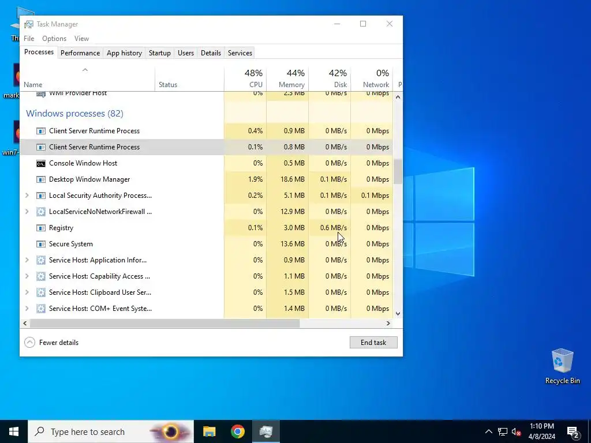This screenshot has width=591, height=443.
Task: Switch to the Users tab
Action: pyautogui.click(x=186, y=53)
